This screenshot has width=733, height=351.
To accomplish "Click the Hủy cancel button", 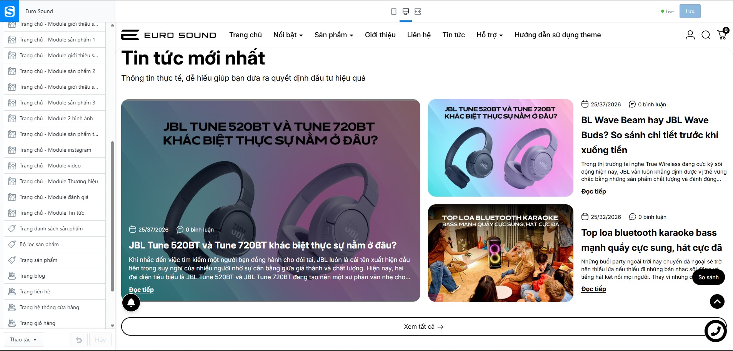I will point(100,340).
